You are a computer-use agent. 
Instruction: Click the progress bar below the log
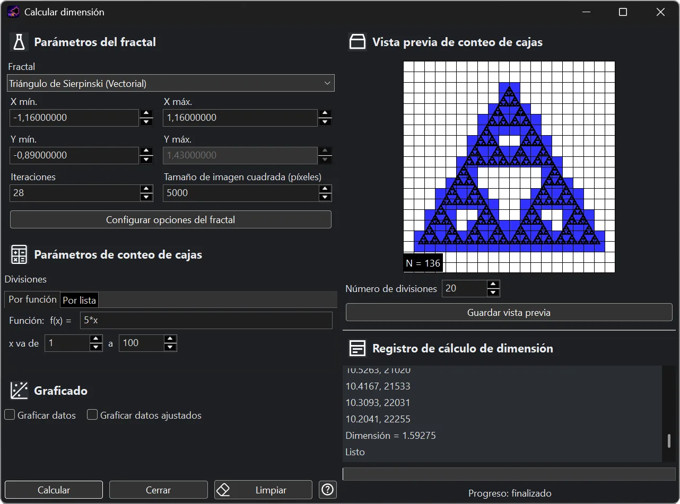click(x=509, y=474)
